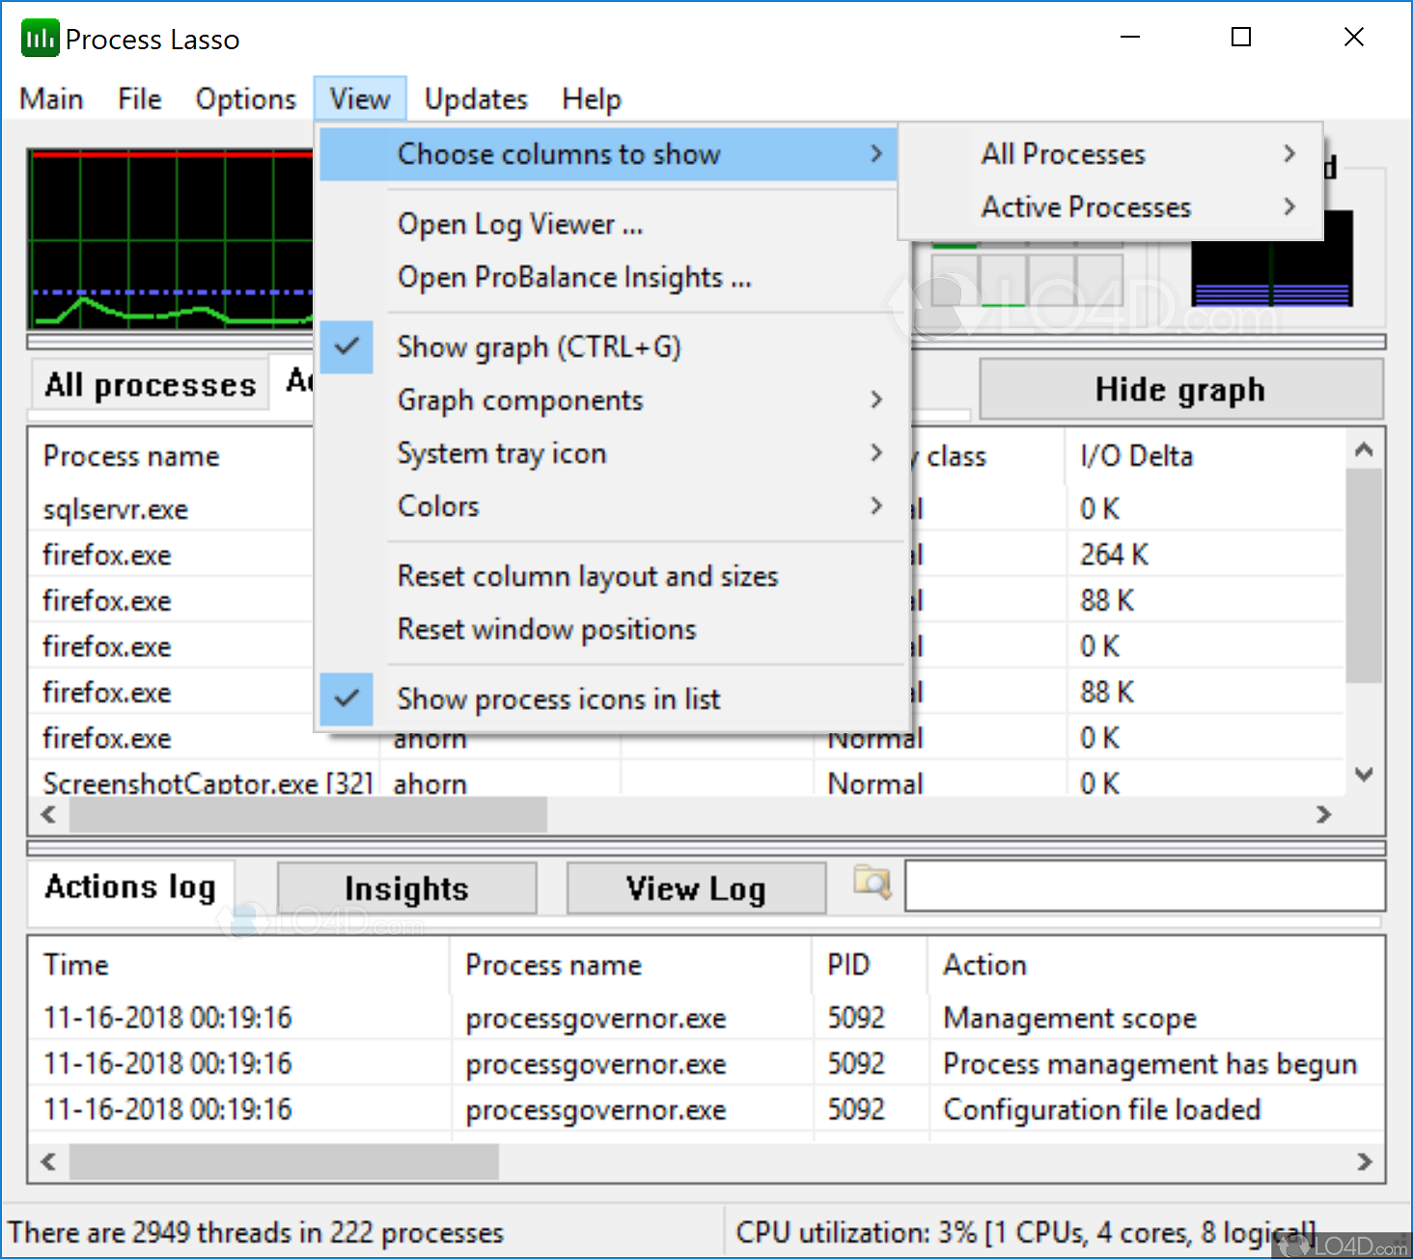Uncheck Show graph option
The image size is (1413, 1259).
pos(539,346)
